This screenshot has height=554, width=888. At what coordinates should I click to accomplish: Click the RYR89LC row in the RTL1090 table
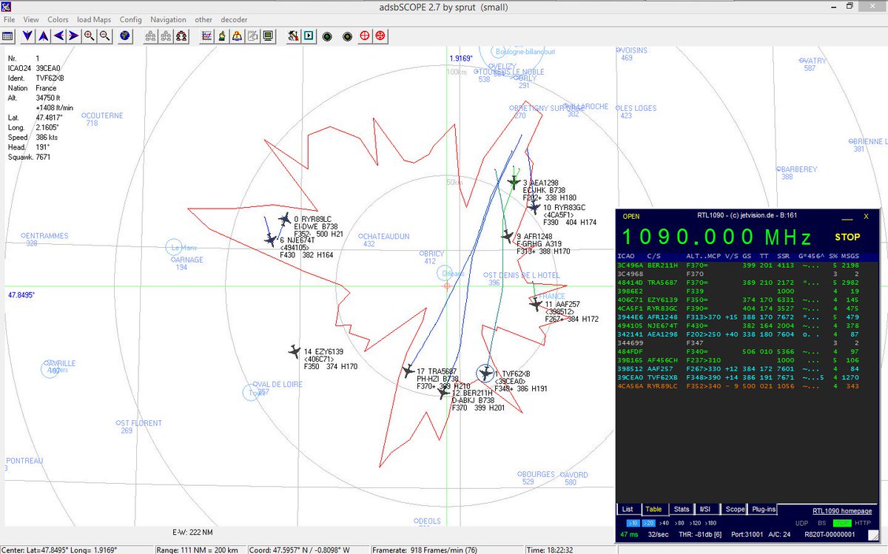pyautogui.click(x=747, y=386)
